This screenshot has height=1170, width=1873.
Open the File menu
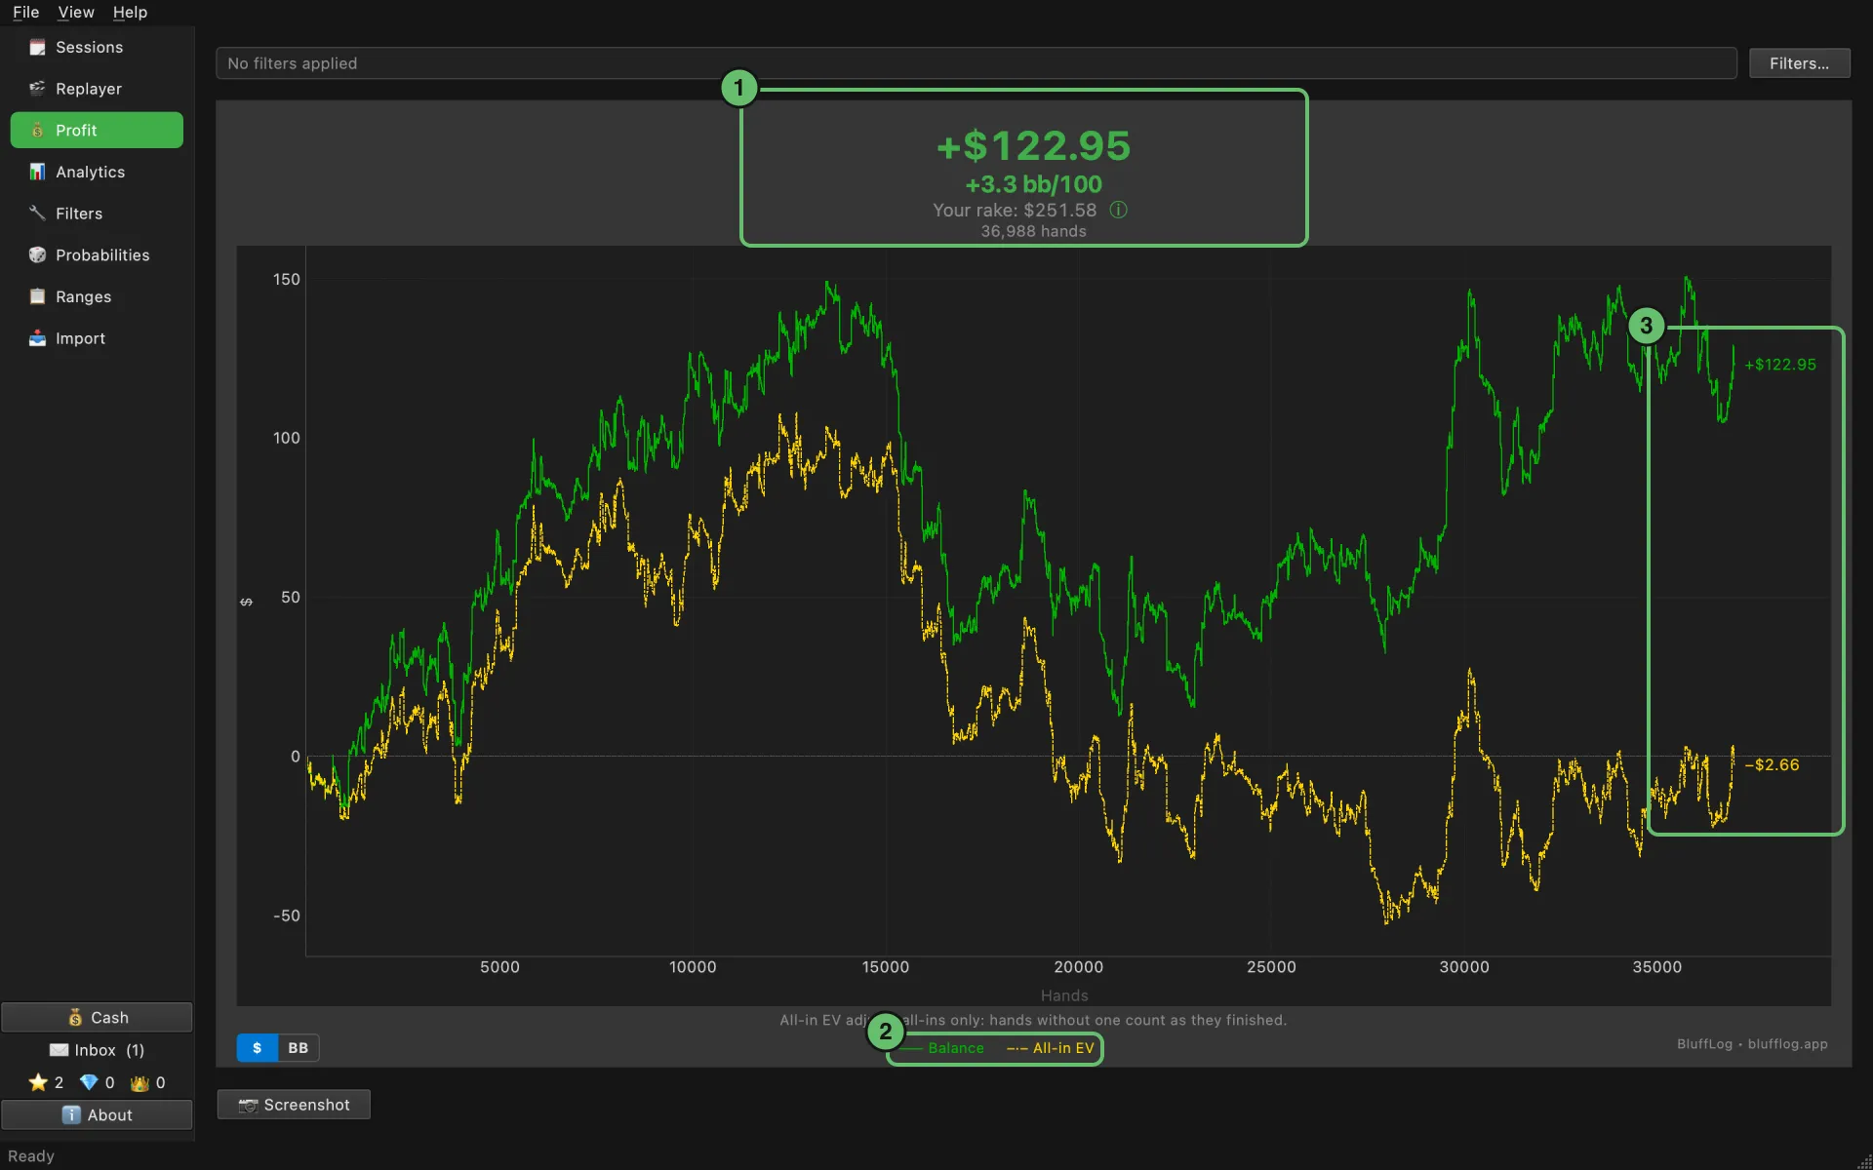click(x=26, y=12)
